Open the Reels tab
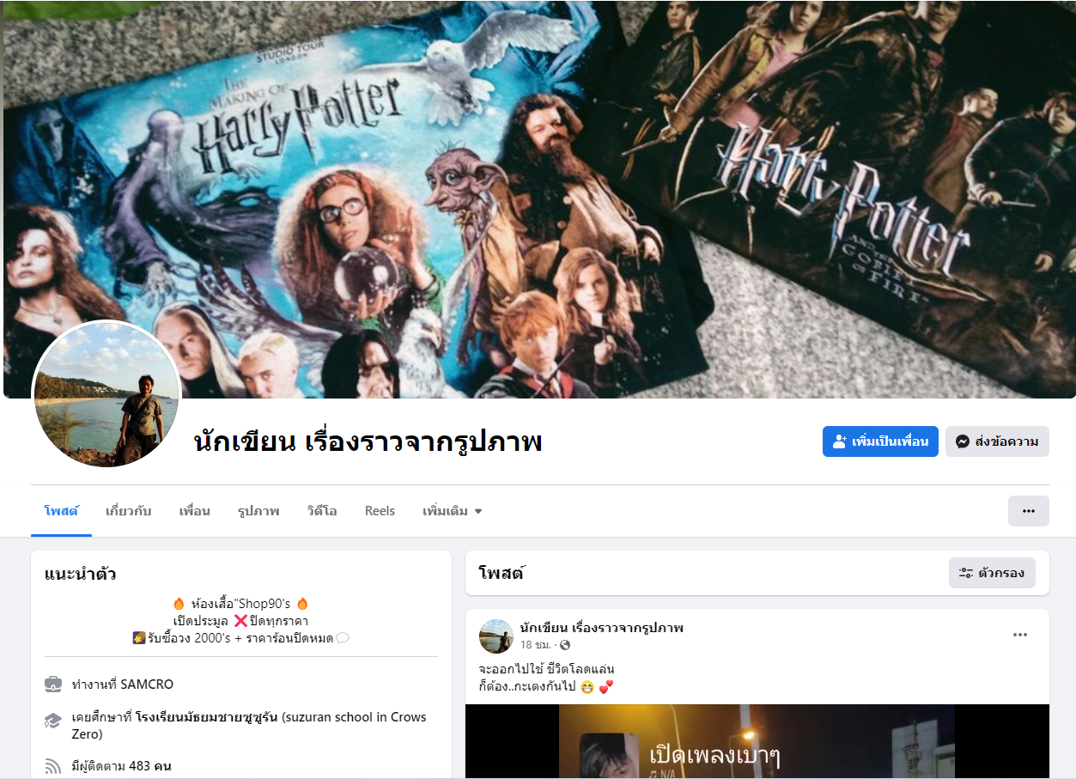Viewport: 1076px width, 779px height. click(380, 511)
